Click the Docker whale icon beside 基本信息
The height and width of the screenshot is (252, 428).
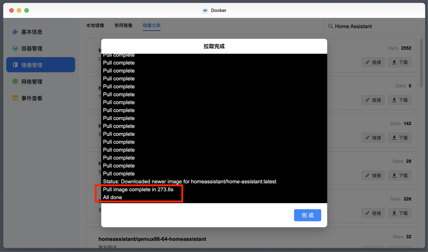tap(15, 32)
